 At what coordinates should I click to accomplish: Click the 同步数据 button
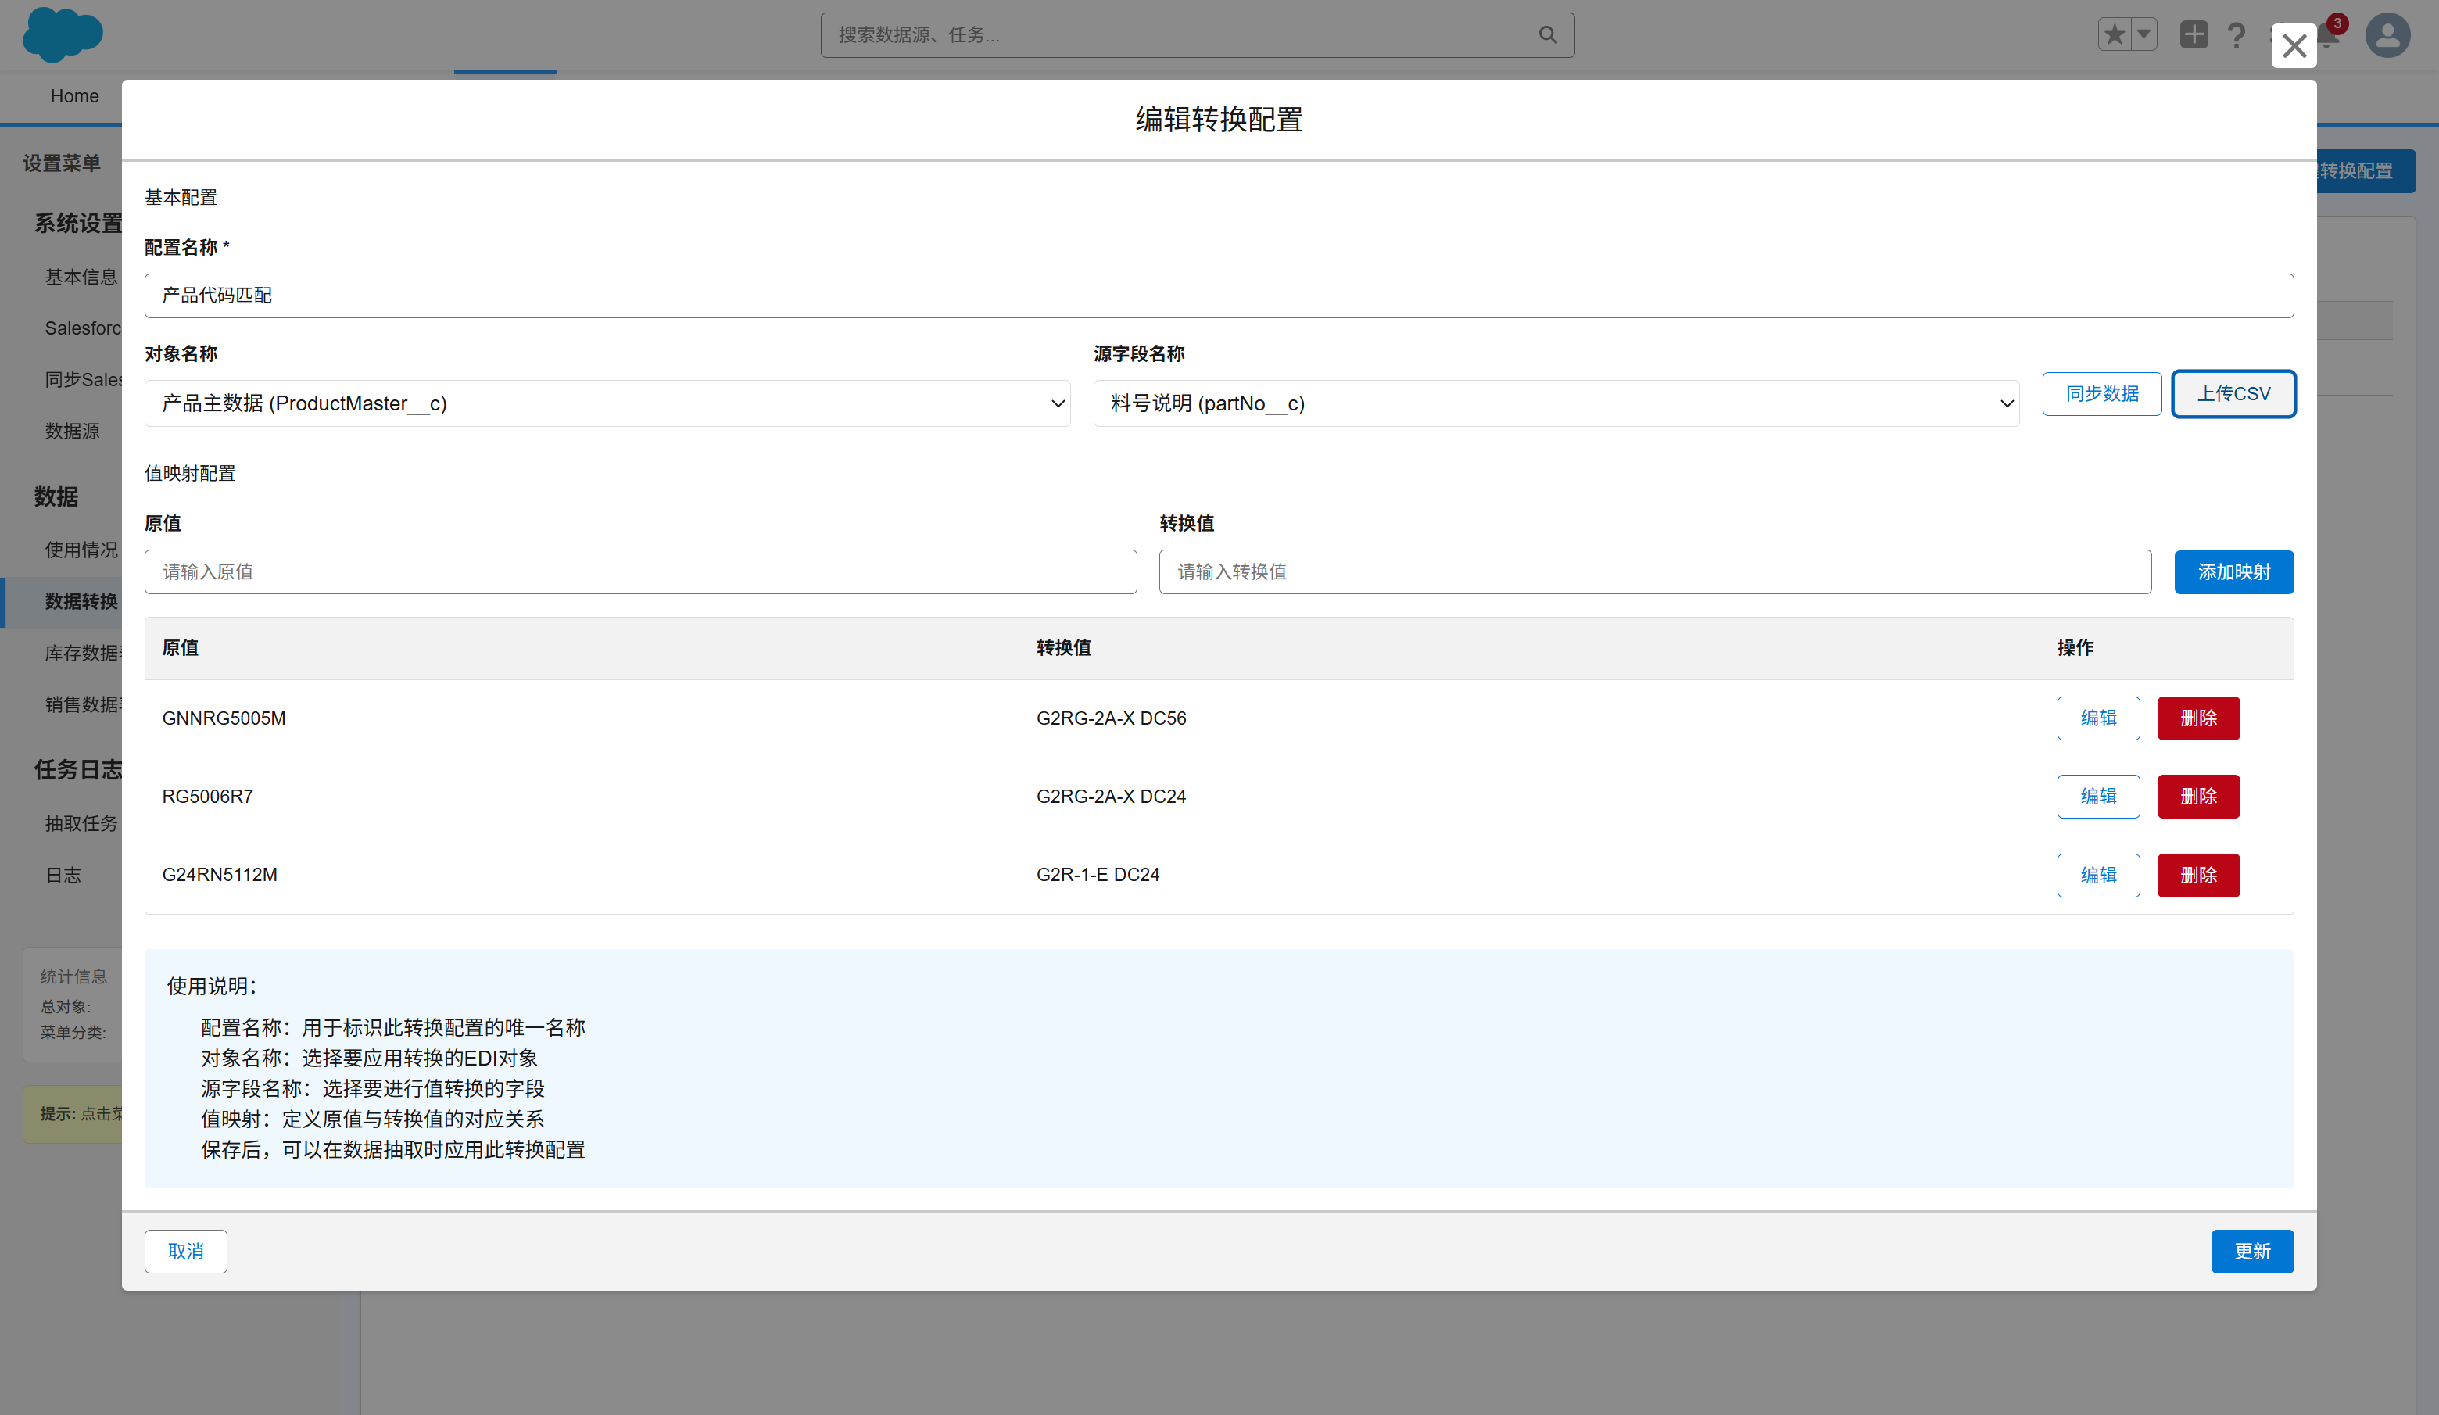point(2101,393)
